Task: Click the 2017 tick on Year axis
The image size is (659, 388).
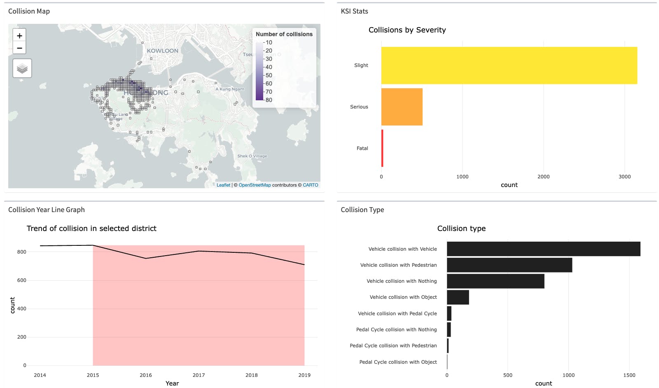Action: pos(199,375)
